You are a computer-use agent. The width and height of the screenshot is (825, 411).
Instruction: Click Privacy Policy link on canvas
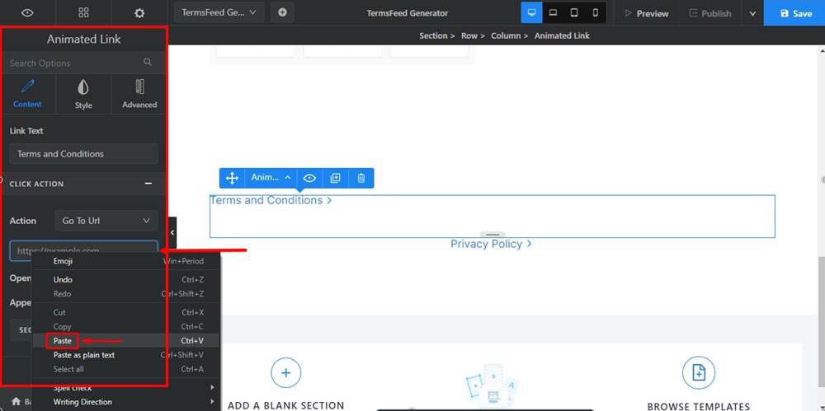491,244
